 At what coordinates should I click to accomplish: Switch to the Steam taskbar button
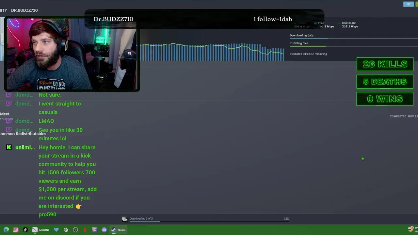[x=118, y=230]
